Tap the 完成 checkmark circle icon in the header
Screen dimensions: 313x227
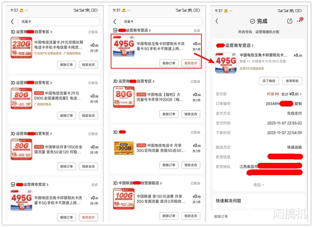[252, 21]
